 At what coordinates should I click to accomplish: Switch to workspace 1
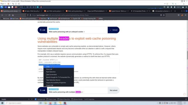pyautogui.click(x=24, y=7)
